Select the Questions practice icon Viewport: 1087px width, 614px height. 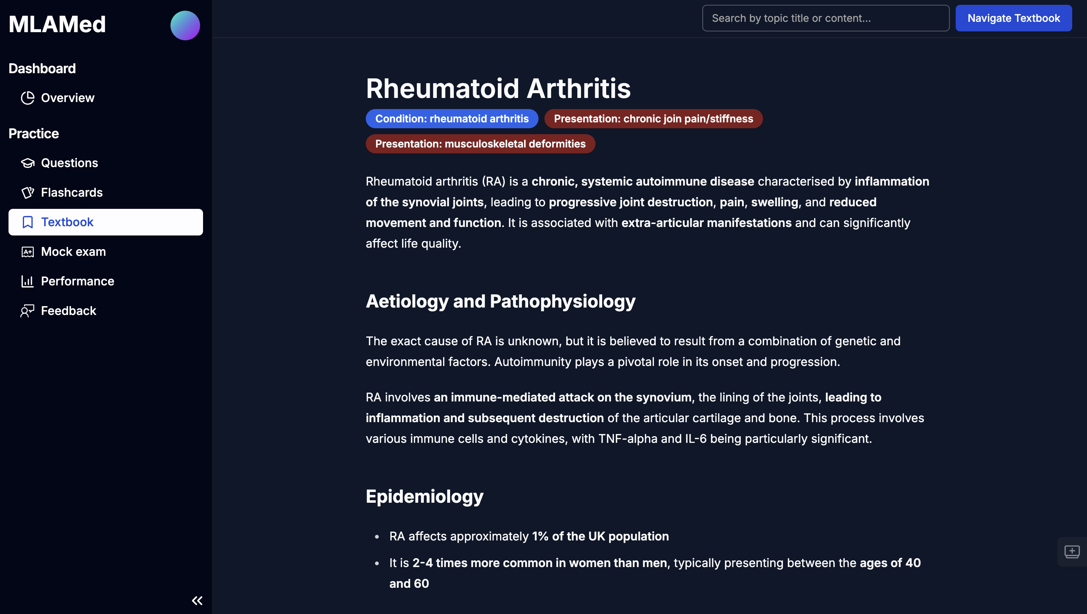pyautogui.click(x=28, y=163)
